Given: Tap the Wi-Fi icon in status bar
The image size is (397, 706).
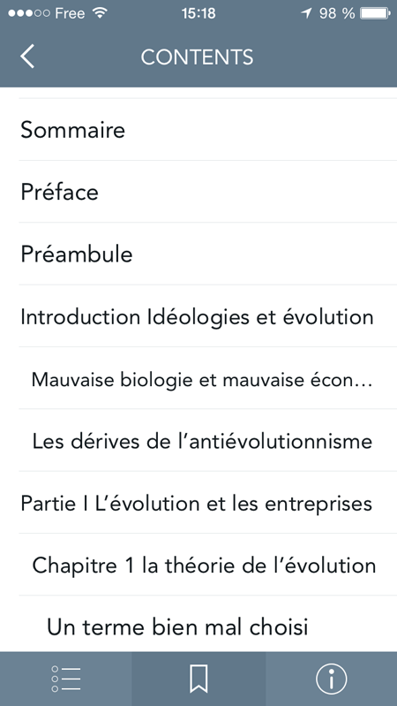Looking at the screenshot, I should coord(100,13).
